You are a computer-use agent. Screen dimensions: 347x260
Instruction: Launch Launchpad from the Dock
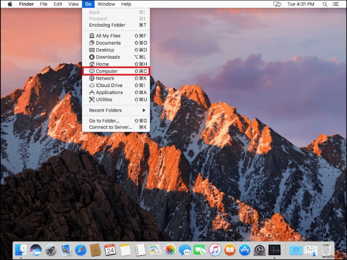point(50,250)
